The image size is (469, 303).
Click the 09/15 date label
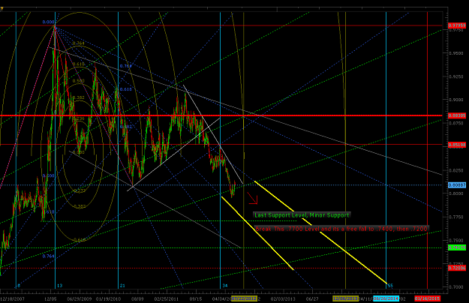(x=196, y=298)
